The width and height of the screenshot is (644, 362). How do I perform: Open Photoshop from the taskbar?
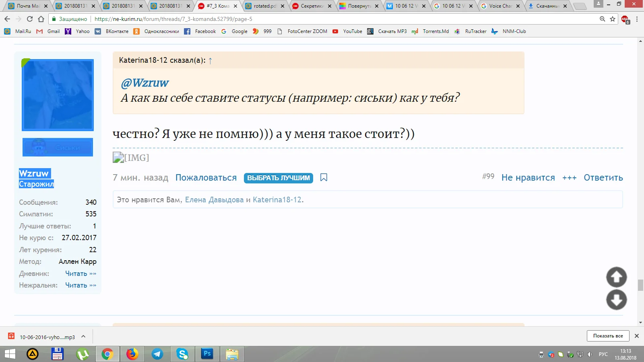[x=207, y=354]
